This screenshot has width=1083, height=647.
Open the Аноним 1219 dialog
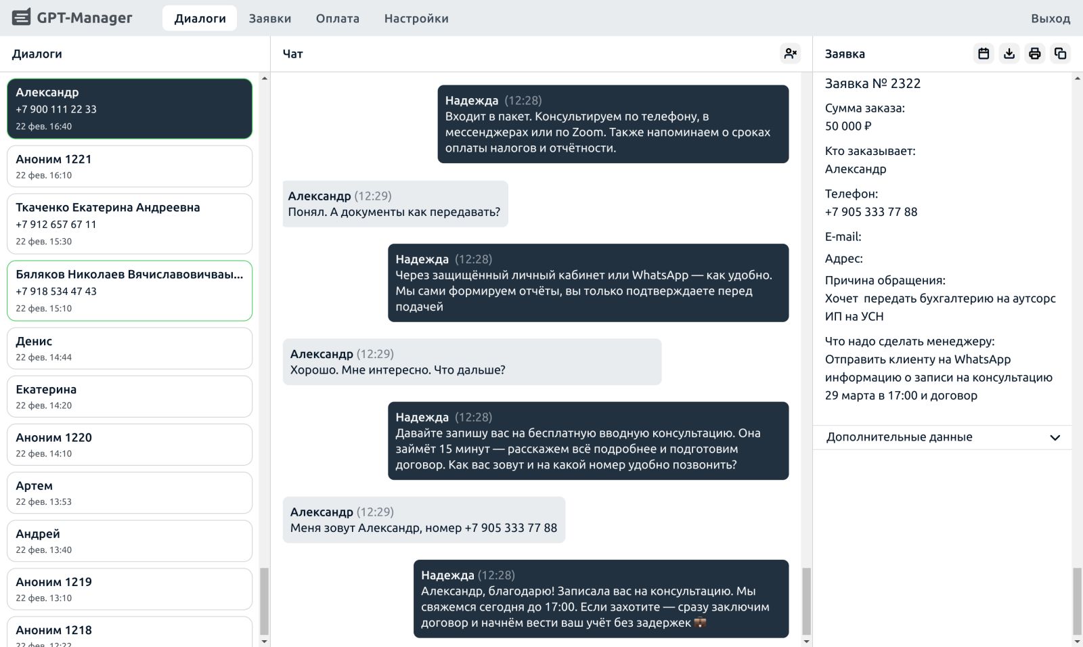point(129,589)
